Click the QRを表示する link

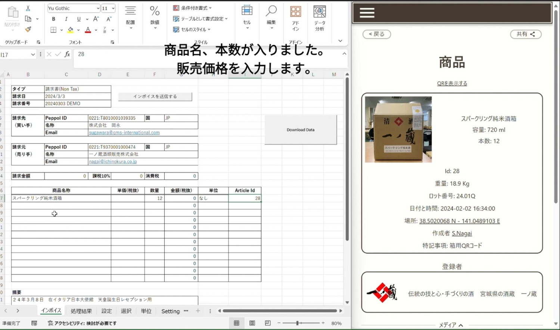click(x=452, y=83)
